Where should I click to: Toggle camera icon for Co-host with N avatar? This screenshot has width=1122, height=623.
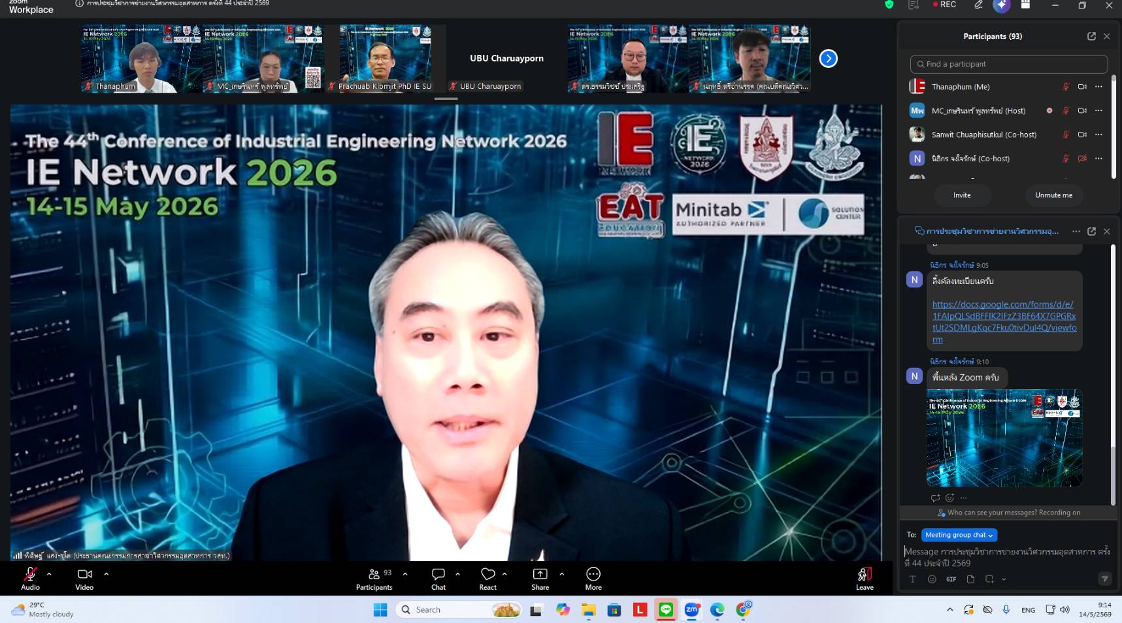[x=1082, y=159]
